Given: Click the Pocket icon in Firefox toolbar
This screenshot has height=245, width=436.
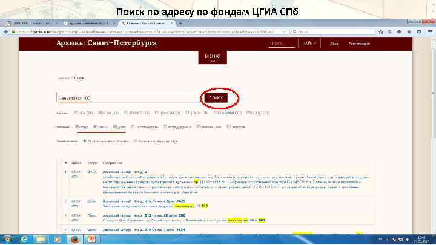Looking at the screenshot, I should pos(419,32).
